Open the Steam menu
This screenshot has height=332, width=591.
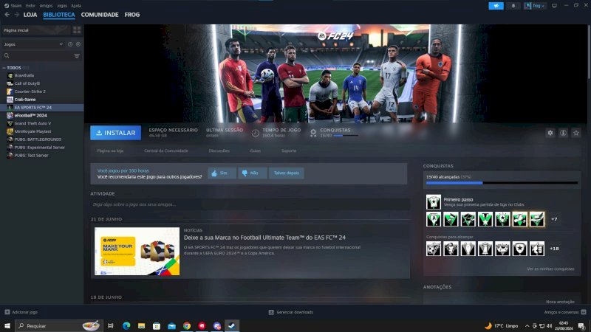click(13, 6)
